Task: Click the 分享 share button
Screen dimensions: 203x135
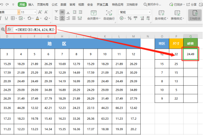Action: pos(192,5)
